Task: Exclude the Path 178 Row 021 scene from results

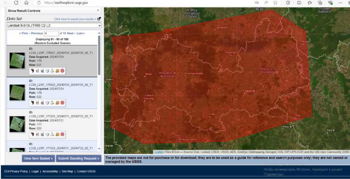Action: click(62, 71)
